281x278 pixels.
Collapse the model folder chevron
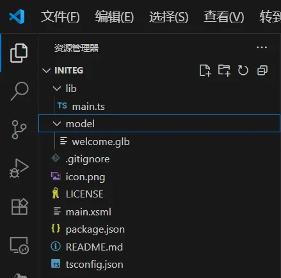click(57, 123)
